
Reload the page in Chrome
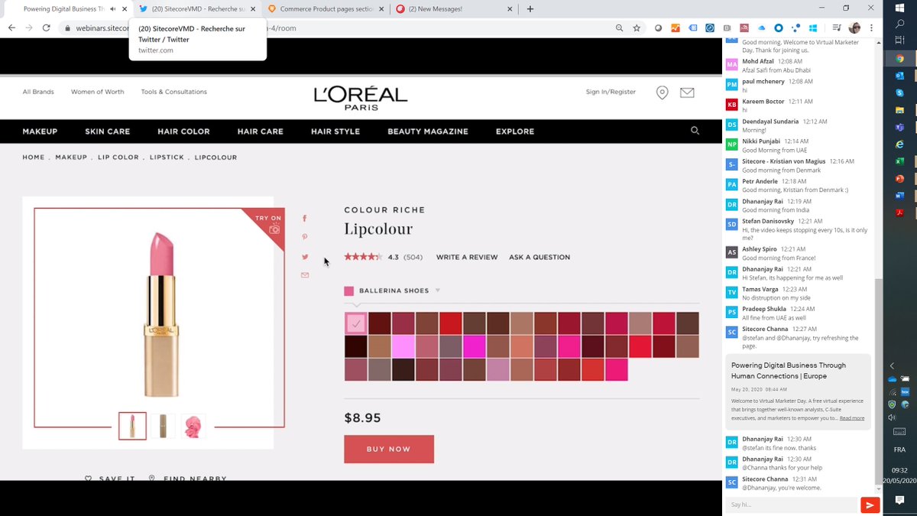click(46, 28)
